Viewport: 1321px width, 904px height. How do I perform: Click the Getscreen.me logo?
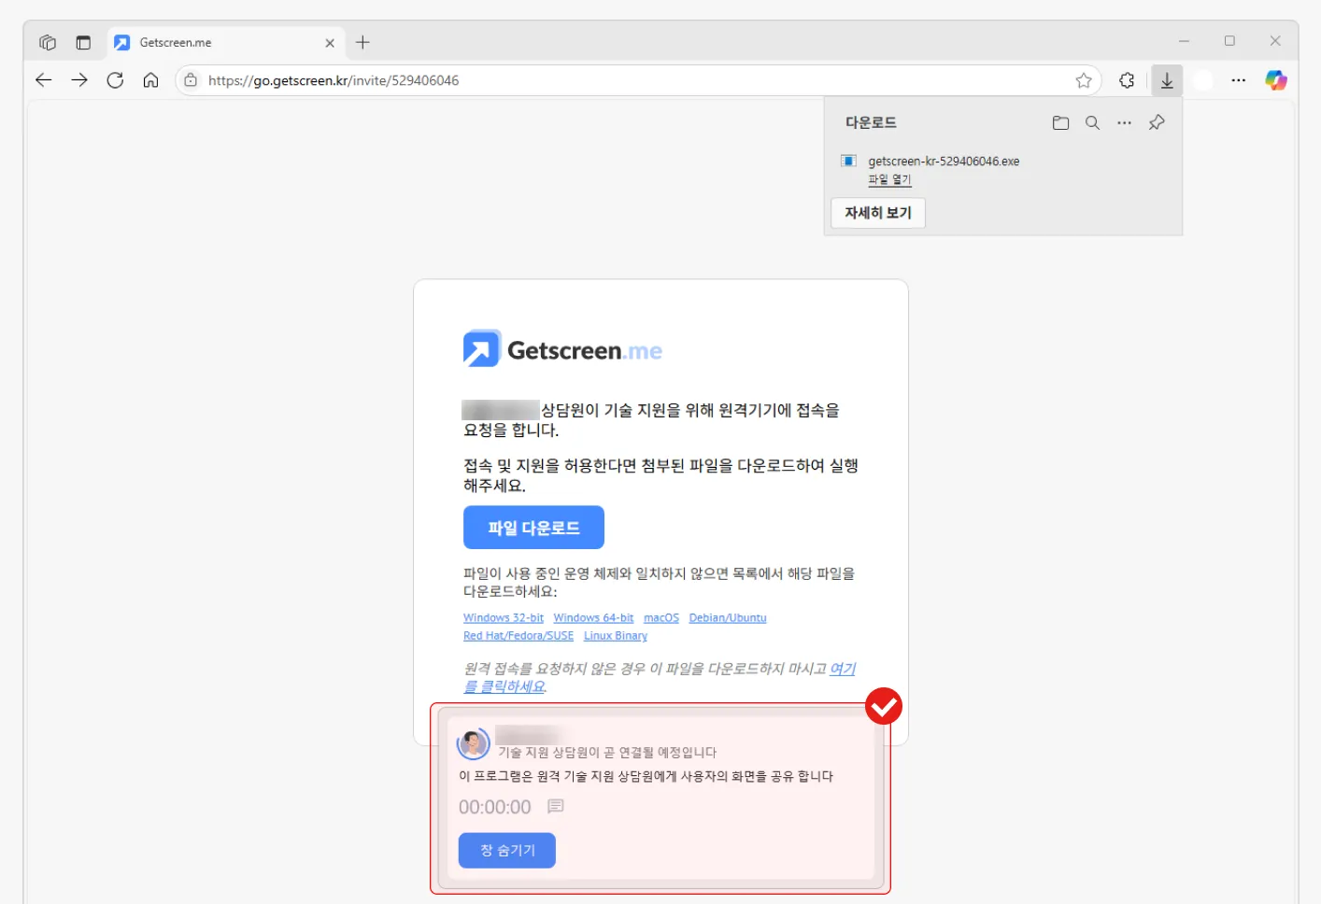pyautogui.click(x=561, y=348)
